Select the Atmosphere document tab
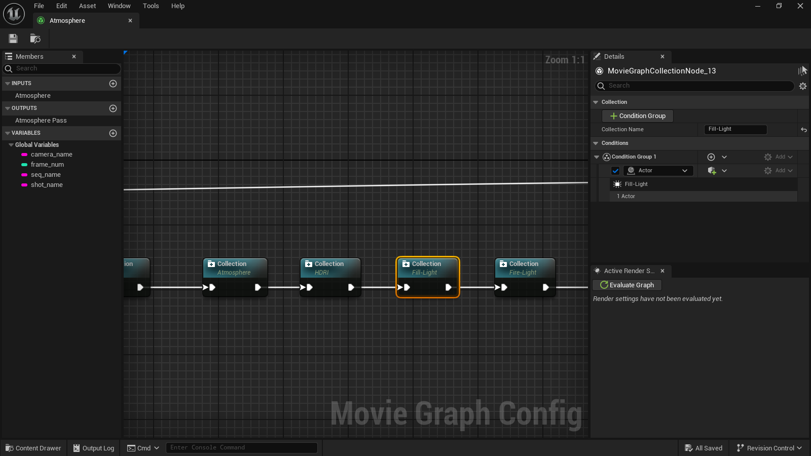 [x=86, y=21]
